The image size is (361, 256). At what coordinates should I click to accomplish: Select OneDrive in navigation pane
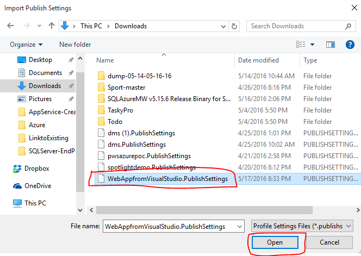(x=38, y=186)
